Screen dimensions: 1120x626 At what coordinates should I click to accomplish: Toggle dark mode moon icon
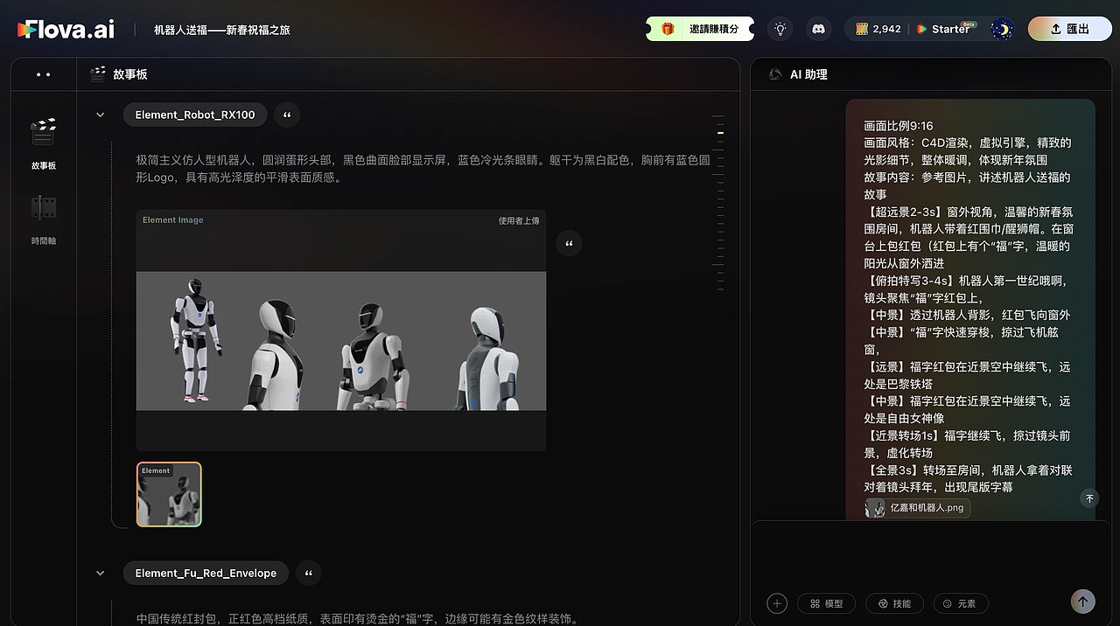point(1002,29)
